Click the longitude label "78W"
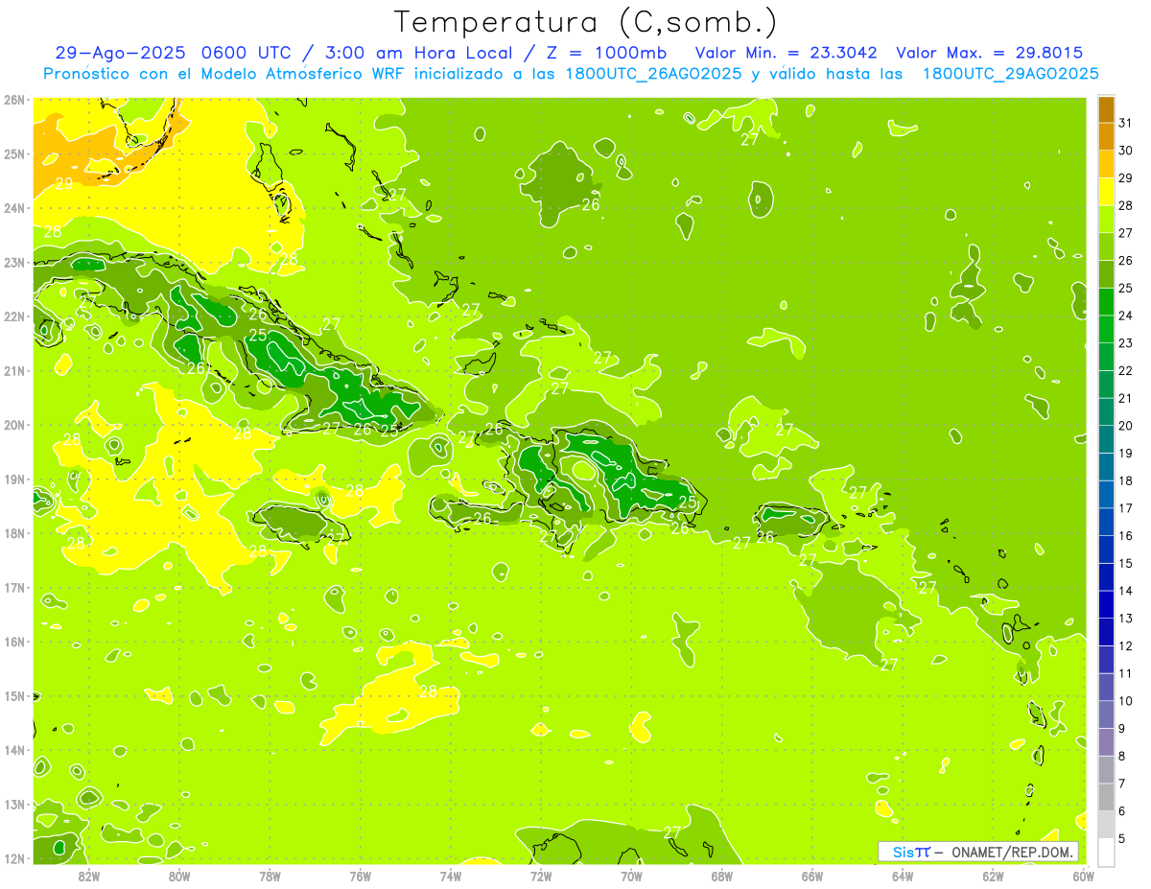1151x889 pixels. click(x=270, y=877)
